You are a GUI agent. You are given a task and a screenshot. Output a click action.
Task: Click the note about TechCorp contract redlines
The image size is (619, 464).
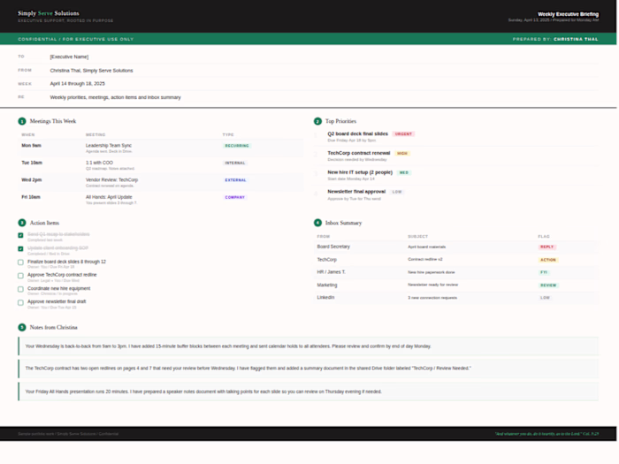point(309,369)
